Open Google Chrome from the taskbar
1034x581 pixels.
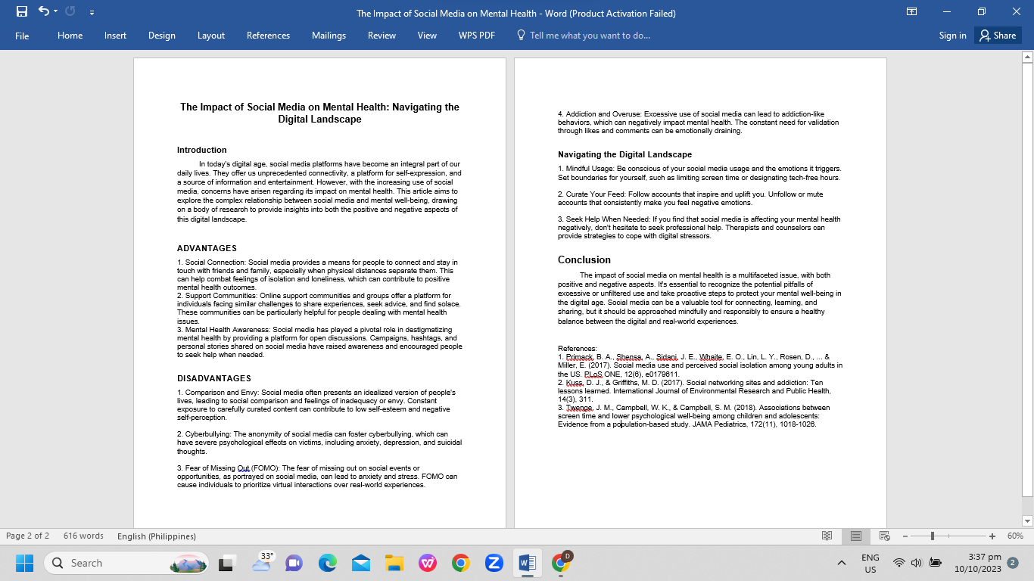[460, 563]
